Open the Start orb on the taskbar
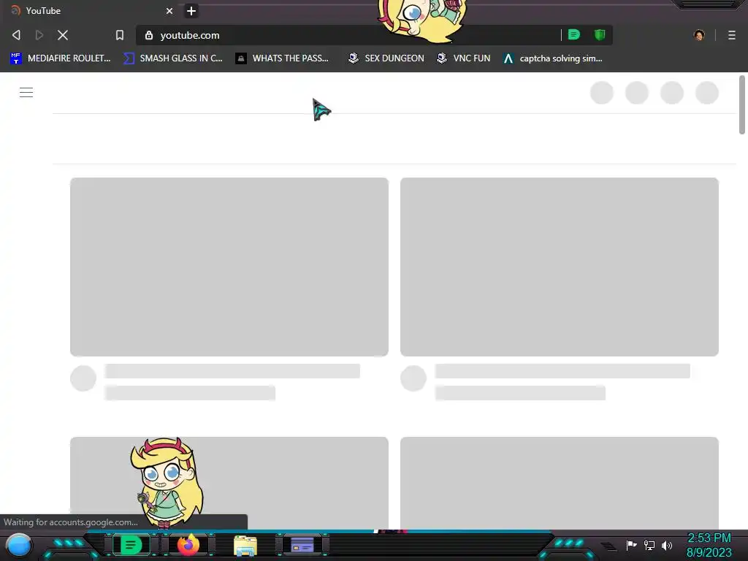Image resolution: width=748 pixels, height=561 pixels. coord(19,546)
